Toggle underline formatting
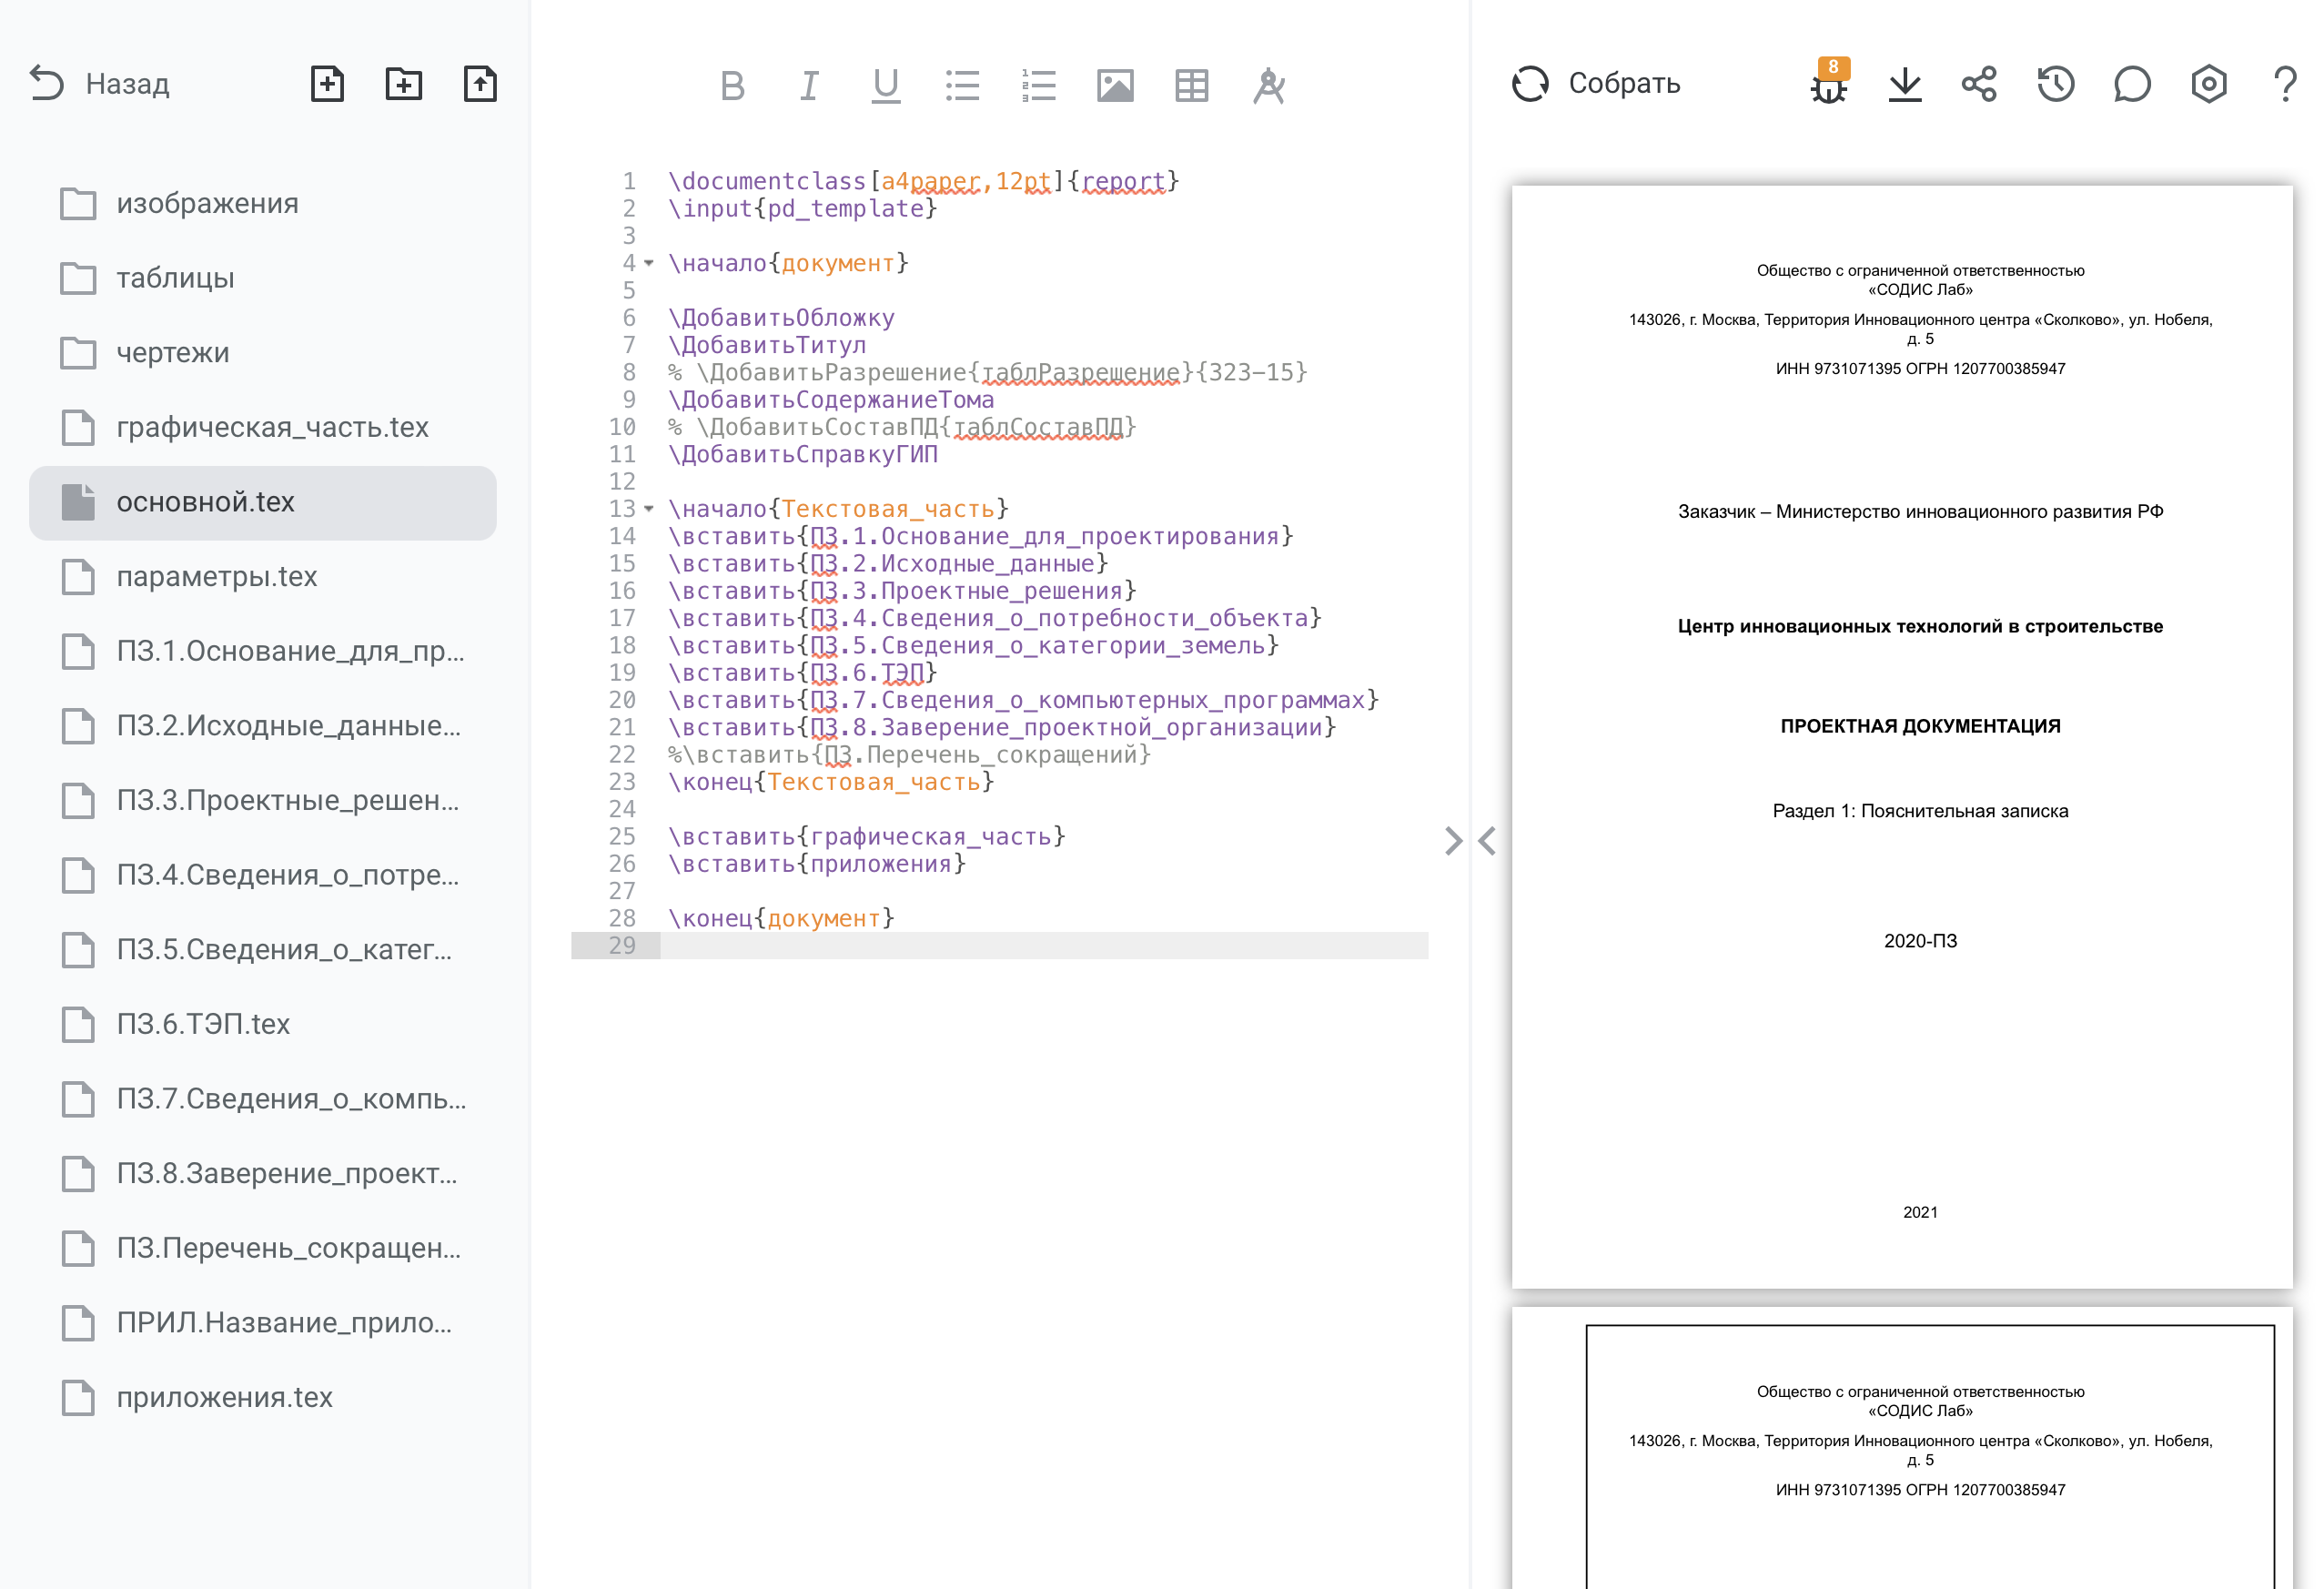Screen dimensions: 2324x1589 tap(885, 86)
